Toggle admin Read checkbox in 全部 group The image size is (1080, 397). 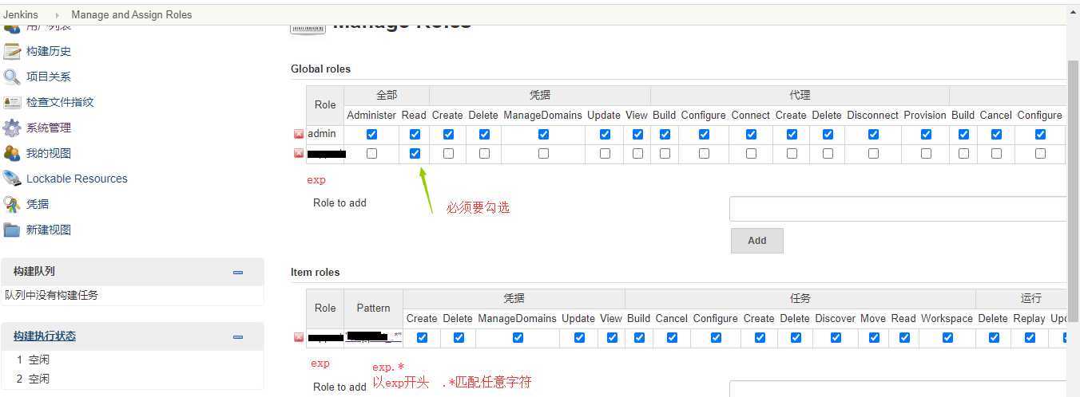[x=415, y=135]
